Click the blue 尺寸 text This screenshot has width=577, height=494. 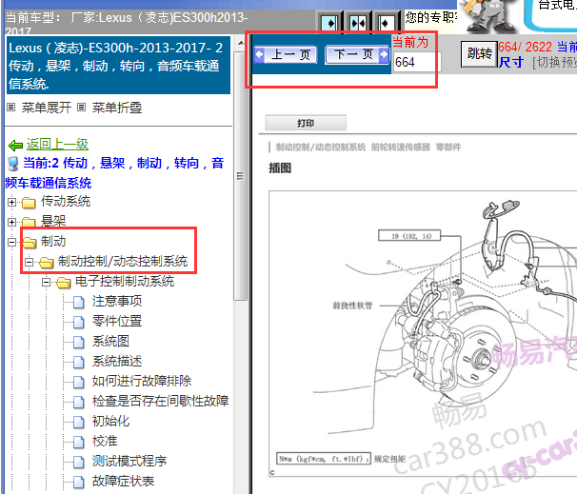coord(511,62)
